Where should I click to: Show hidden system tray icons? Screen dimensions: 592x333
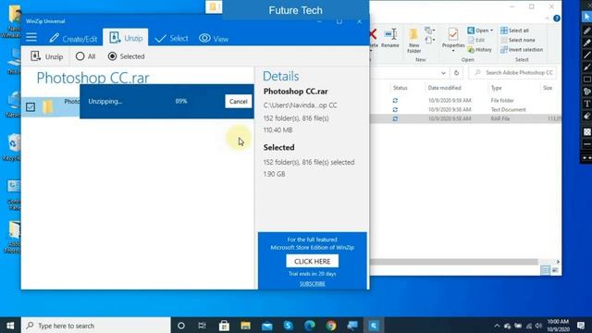pyautogui.click(x=497, y=326)
